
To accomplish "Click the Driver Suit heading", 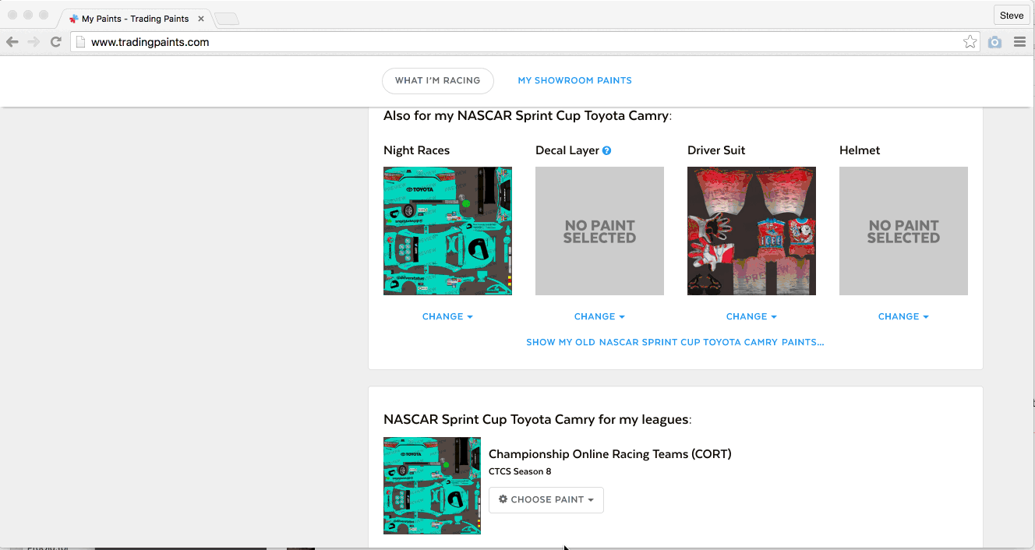I will [x=716, y=150].
